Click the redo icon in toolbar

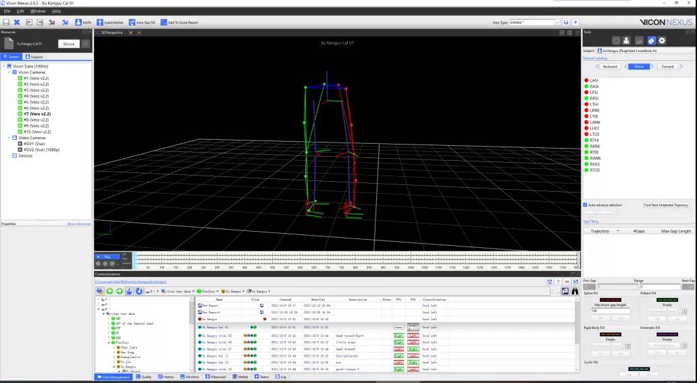[40, 22]
